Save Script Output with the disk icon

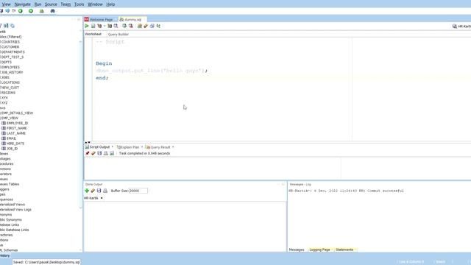(99, 153)
